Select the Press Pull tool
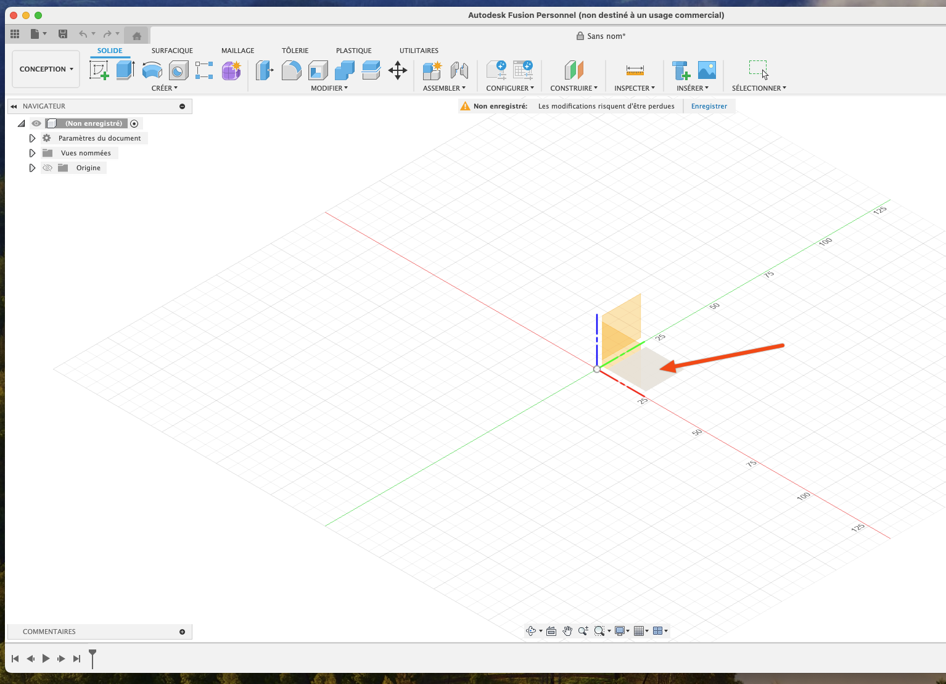This screenshot has height=684, width=946. 265,70
